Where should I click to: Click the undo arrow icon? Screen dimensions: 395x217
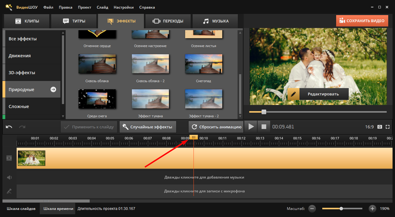click(x=9, y=127)
